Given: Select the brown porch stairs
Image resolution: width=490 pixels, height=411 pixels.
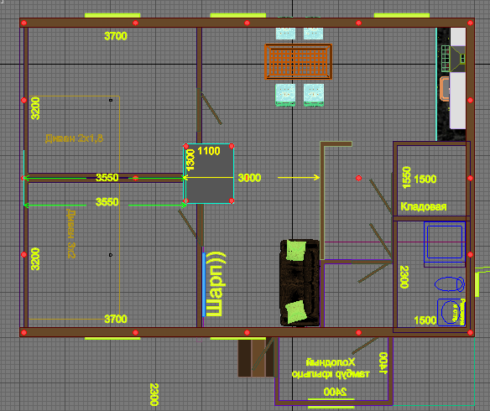Looking at the screenshot, I should click(256, 358).
